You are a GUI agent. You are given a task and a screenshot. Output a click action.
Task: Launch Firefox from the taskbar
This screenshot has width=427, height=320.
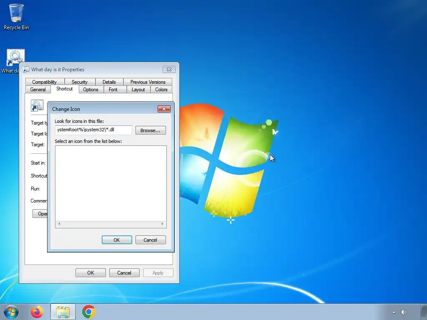(x=37, y=312)
